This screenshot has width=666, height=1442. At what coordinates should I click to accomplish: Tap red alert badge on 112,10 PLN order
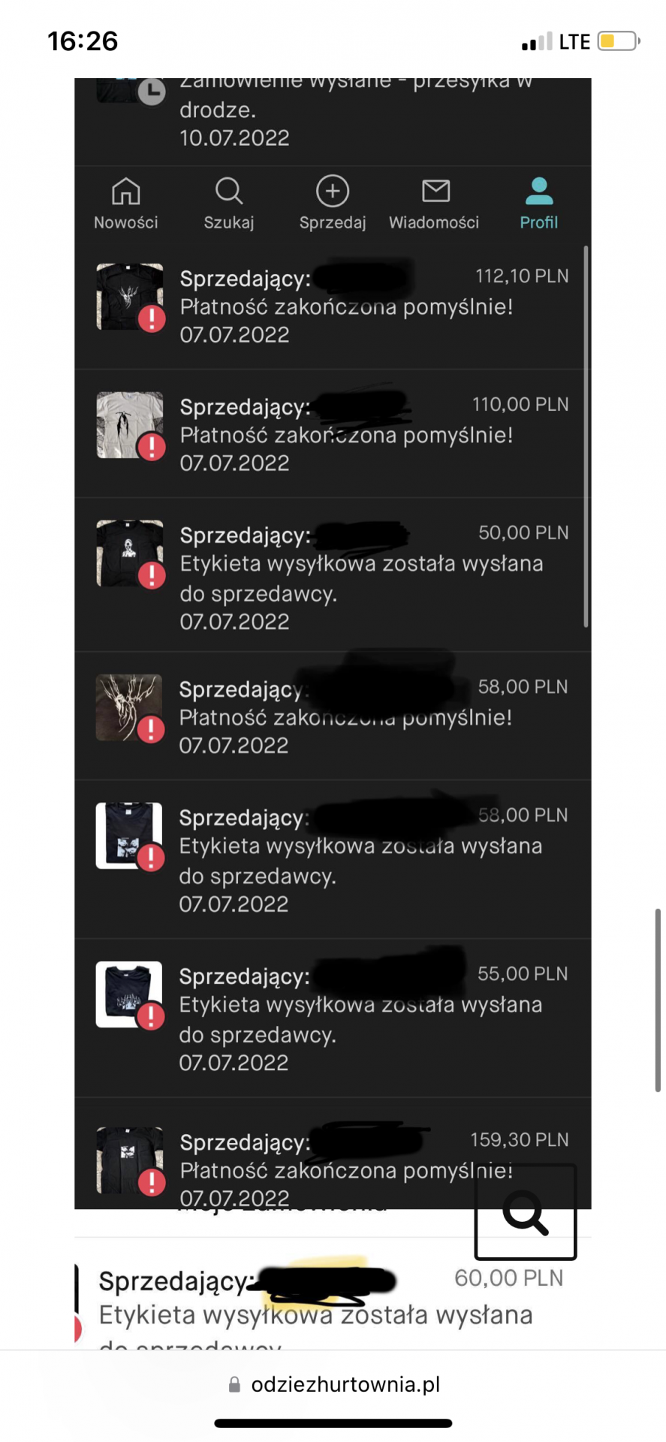[152, 318]
